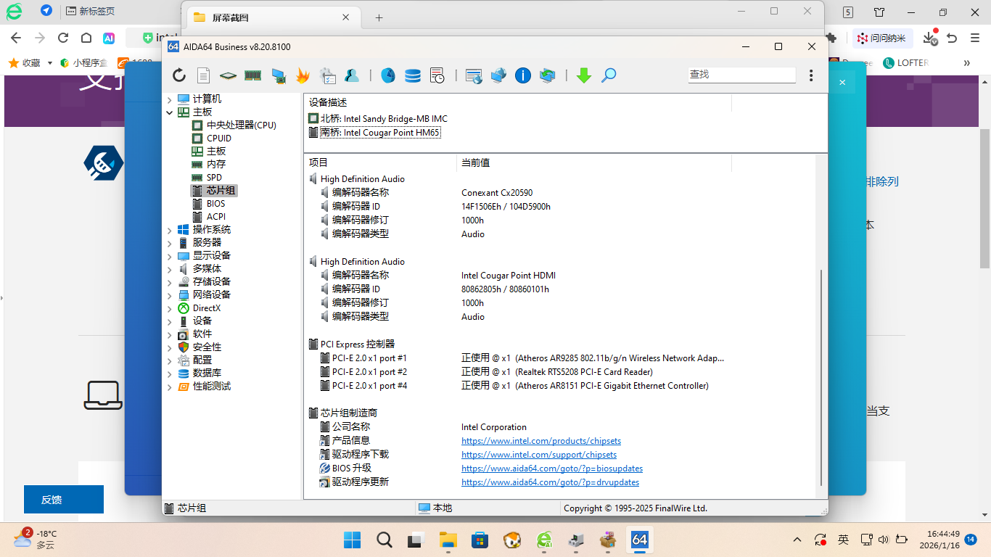
Task: Click the network monitor toolbar icon
Action: click(x=278, y=75)
